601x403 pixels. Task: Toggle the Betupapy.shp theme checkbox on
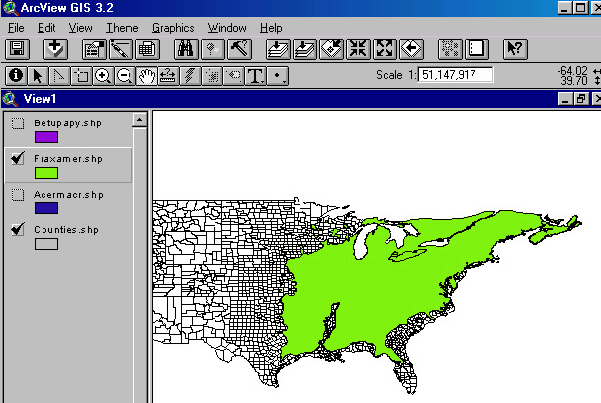point(17,123)
